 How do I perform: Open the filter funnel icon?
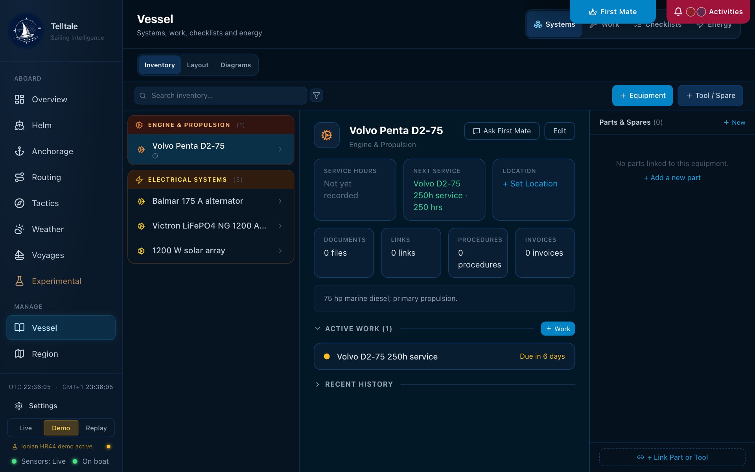(x=316, y=96)
